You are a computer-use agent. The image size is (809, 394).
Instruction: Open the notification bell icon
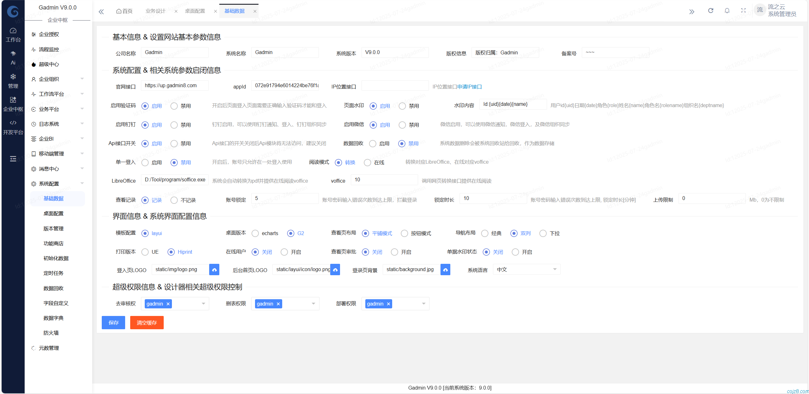tap(727, 11)
